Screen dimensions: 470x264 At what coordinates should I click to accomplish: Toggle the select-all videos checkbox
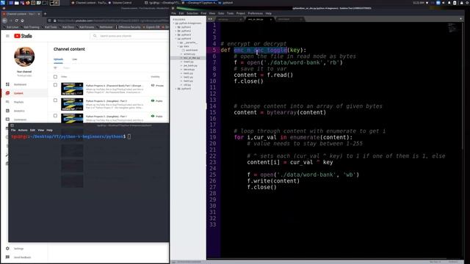(55, 77)
